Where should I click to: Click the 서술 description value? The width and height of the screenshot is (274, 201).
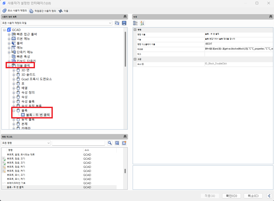tap(239, 39)
